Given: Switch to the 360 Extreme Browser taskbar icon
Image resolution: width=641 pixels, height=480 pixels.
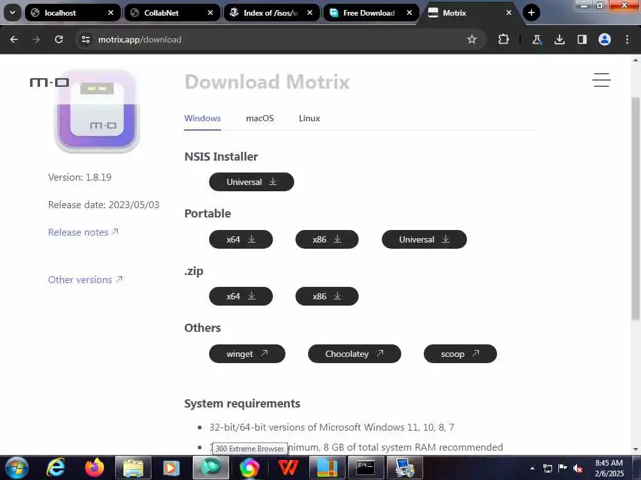Looking at the screenshot, I should pyautogui.click(x=210, y=467).
